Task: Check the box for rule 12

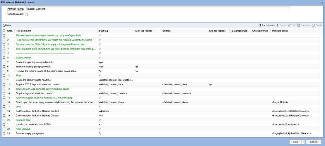Action: (4, 84)
